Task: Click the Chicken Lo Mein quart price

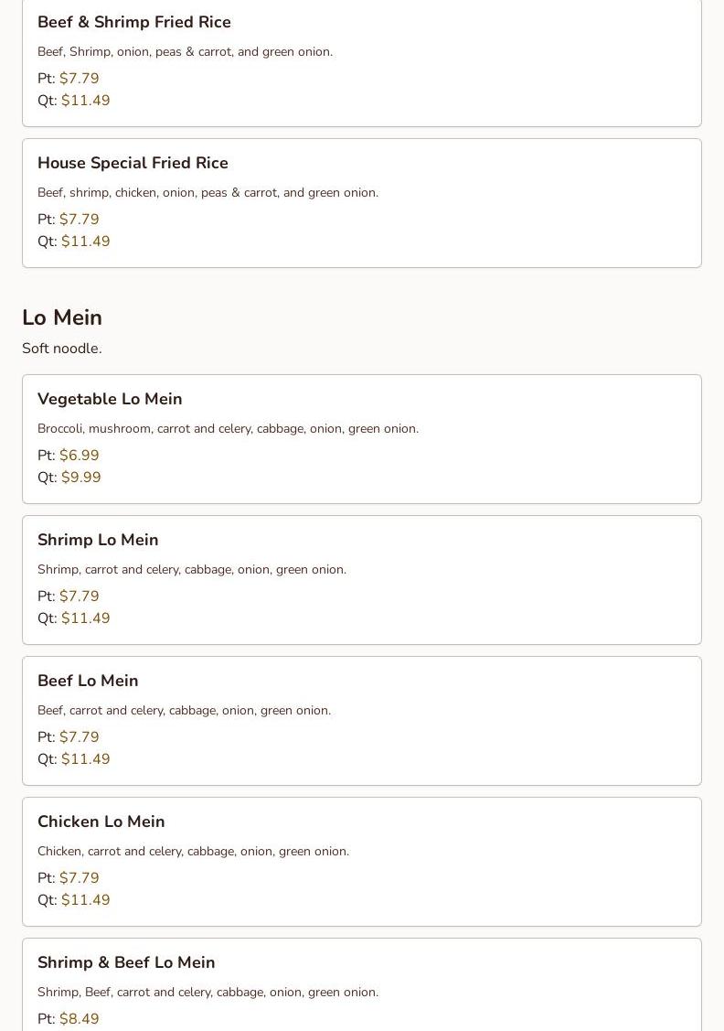Action: coord(86,900)
